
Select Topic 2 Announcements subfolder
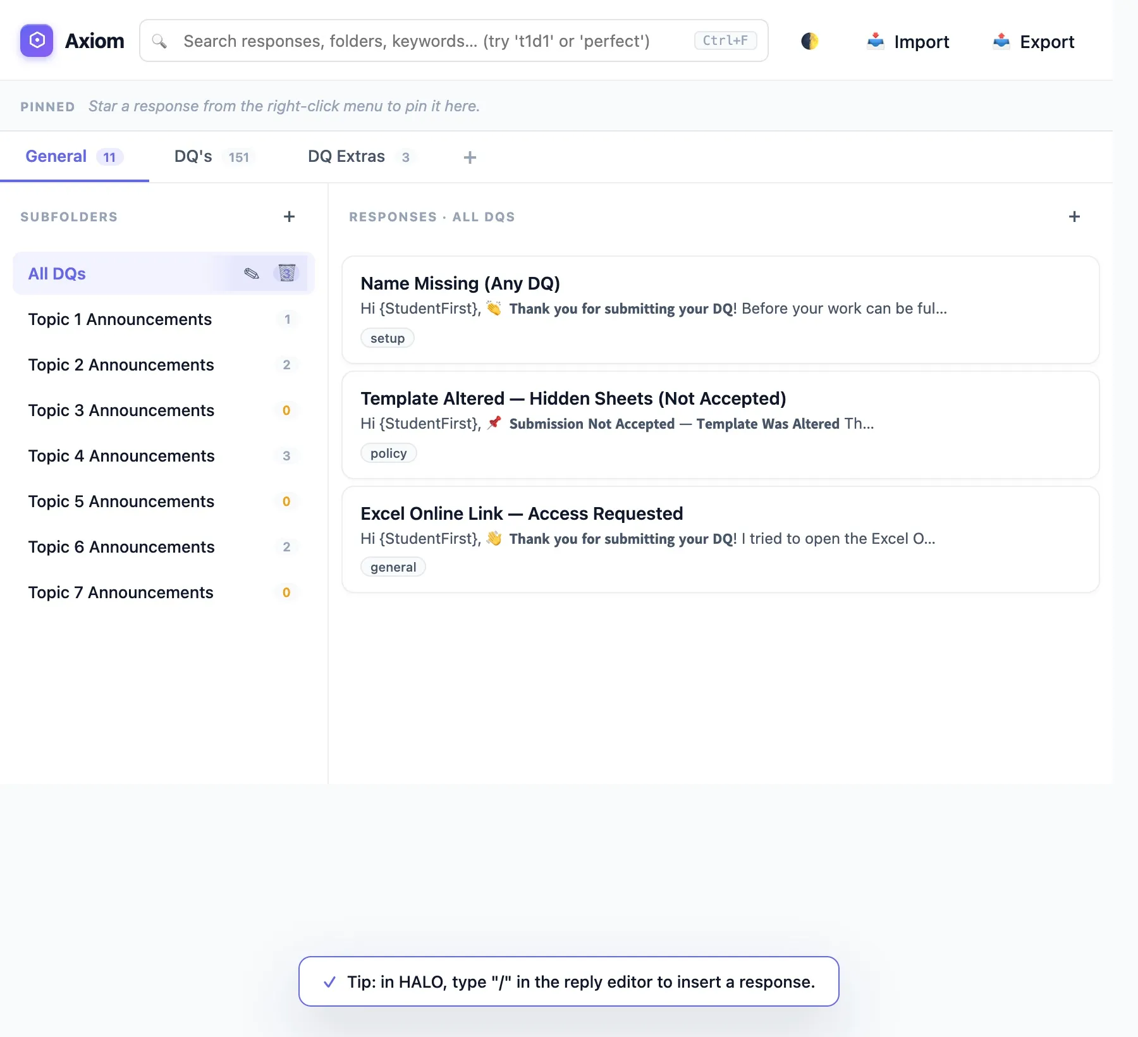point(164,364)
